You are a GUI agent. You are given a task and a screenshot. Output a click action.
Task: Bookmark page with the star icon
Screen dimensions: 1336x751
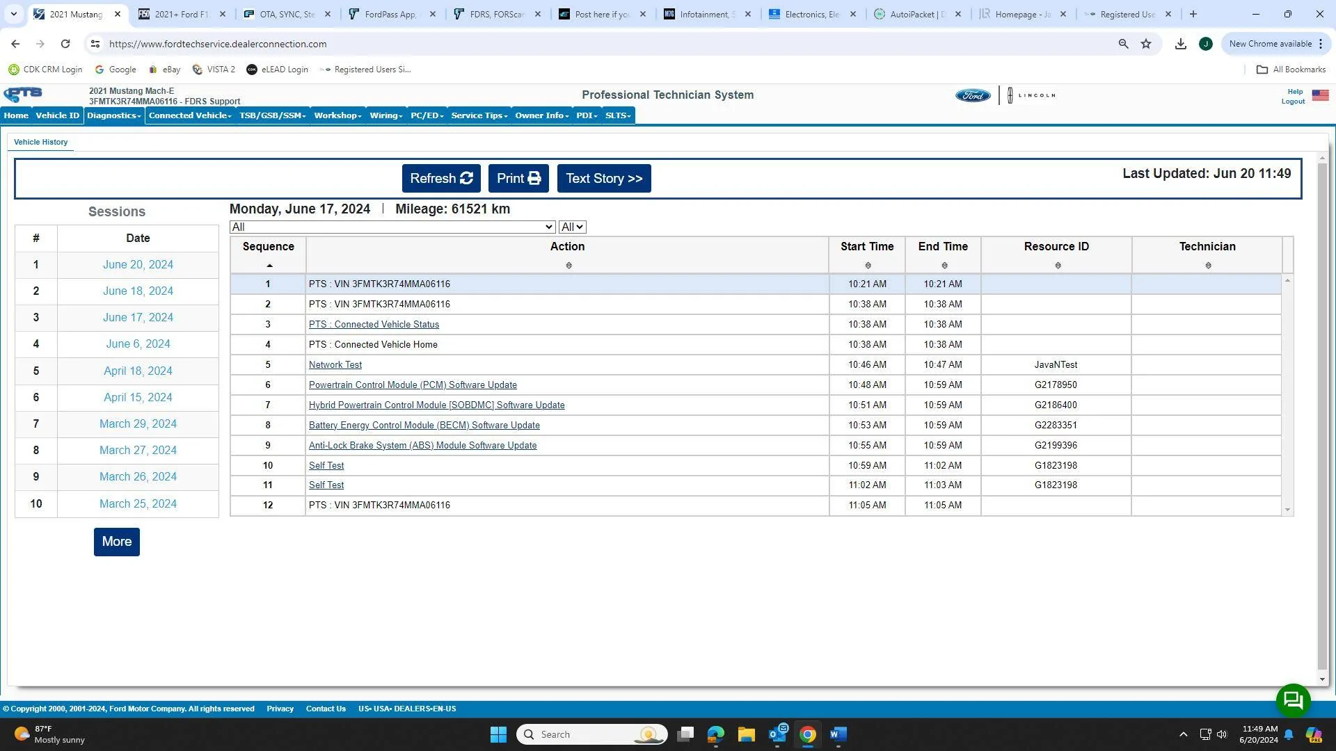(1146, 44)
